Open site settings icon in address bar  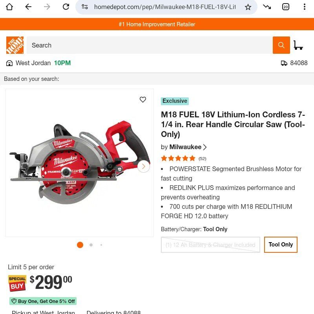click(x=85, y=7)
